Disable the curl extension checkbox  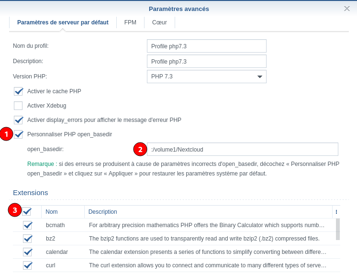click(x=28, y=265)
